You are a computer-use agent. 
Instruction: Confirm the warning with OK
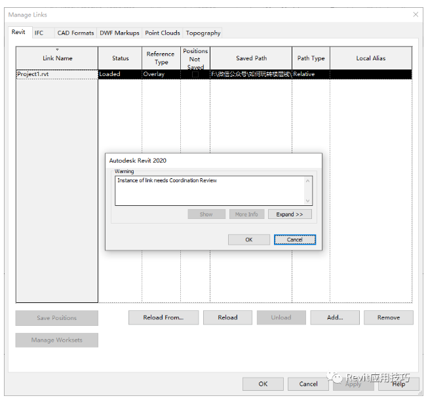click(249, 240)
